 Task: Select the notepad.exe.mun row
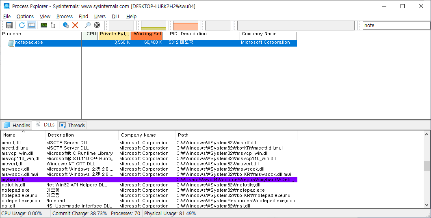(149, 201)
